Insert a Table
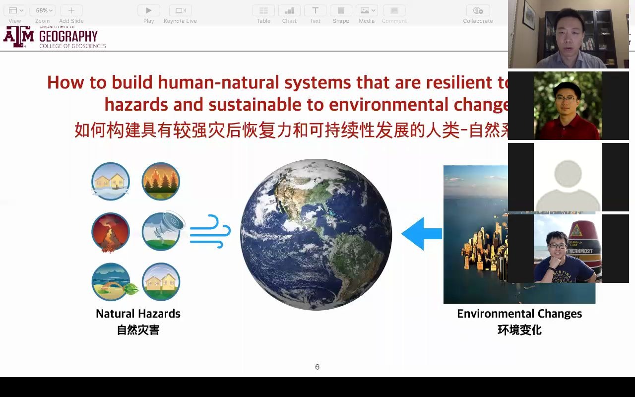Image resolution: width=635 pixels, height=397 pixels. tap(263, 10)
